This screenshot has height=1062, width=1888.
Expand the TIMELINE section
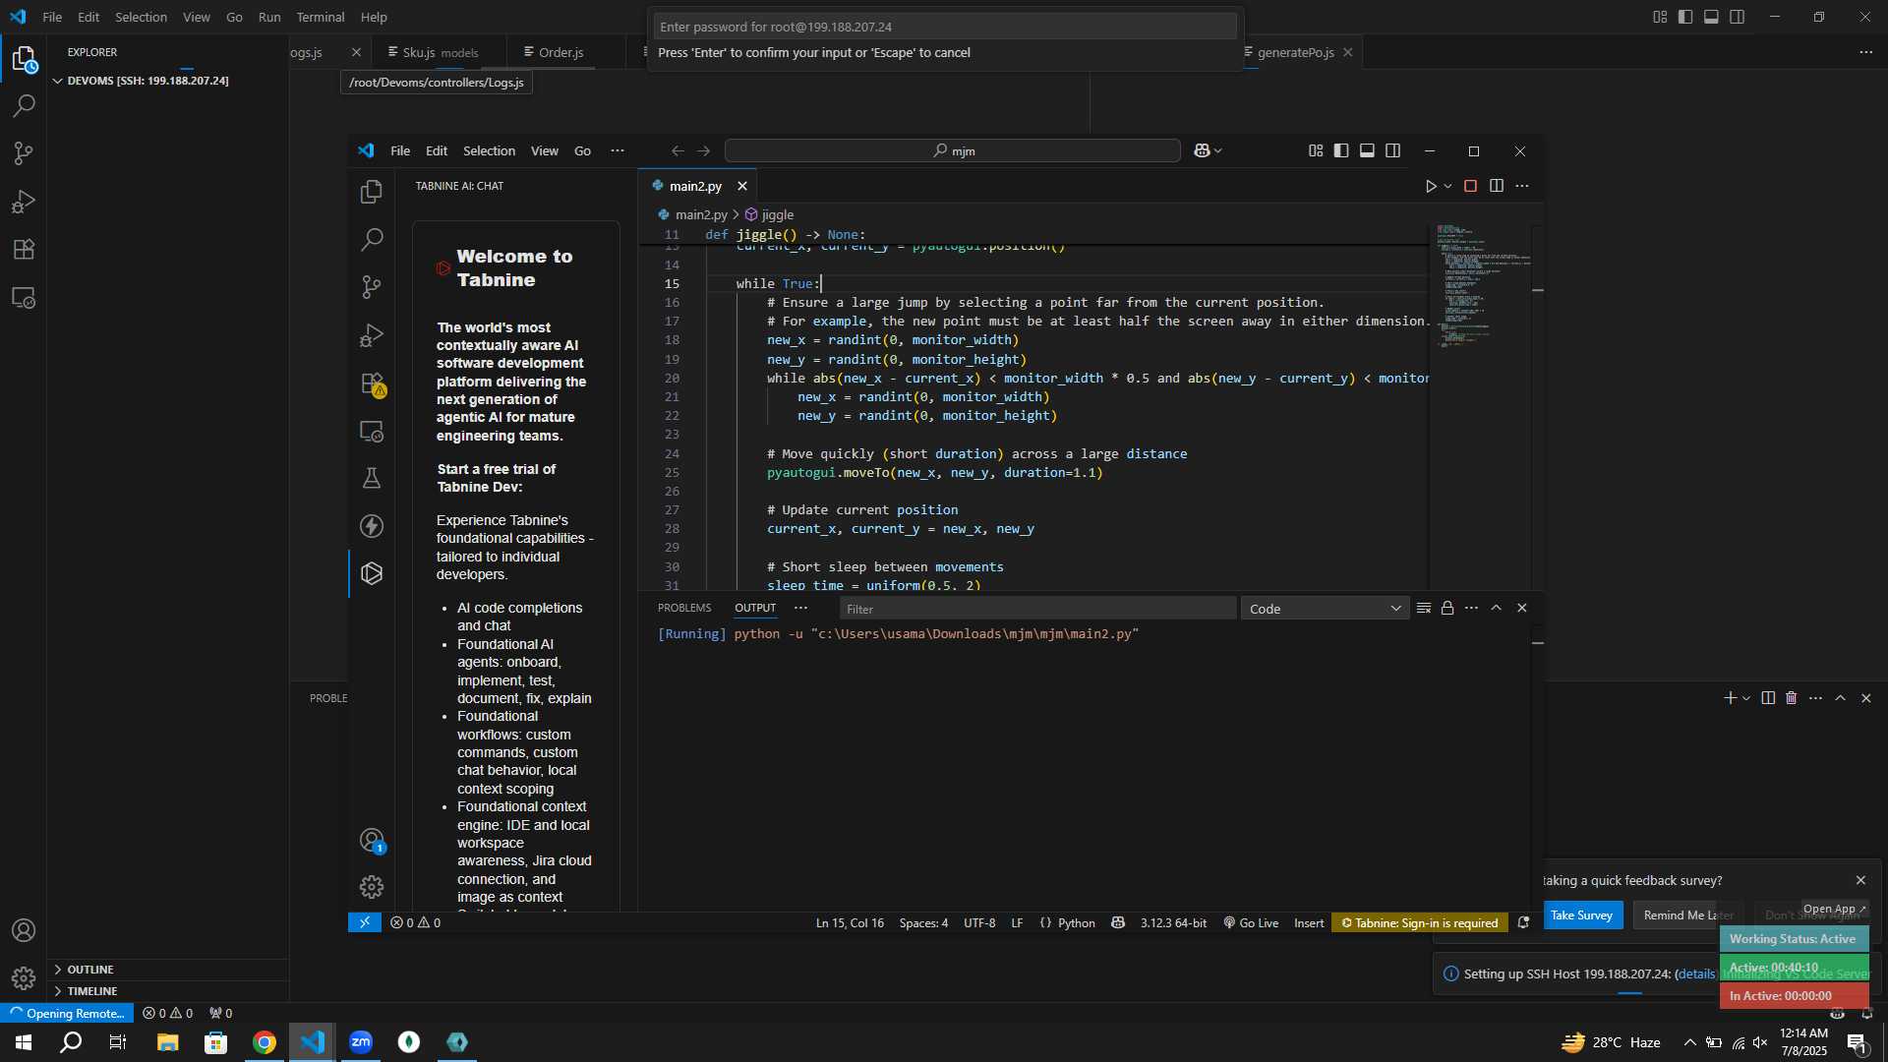[167, 991]
